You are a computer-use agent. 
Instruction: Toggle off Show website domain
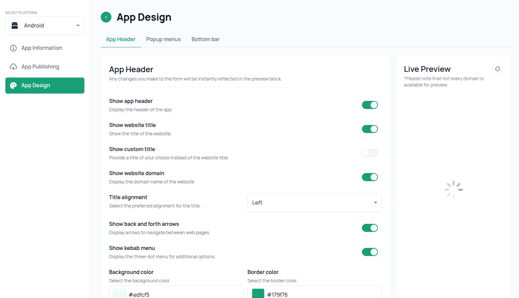tap(369, 177)
